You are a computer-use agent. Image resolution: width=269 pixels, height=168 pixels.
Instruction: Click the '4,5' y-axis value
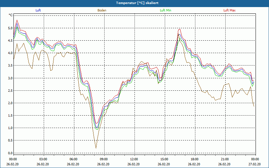pyautogui.click(x=10, y=41)
